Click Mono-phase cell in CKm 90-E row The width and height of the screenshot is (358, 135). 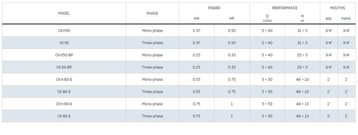152,104
